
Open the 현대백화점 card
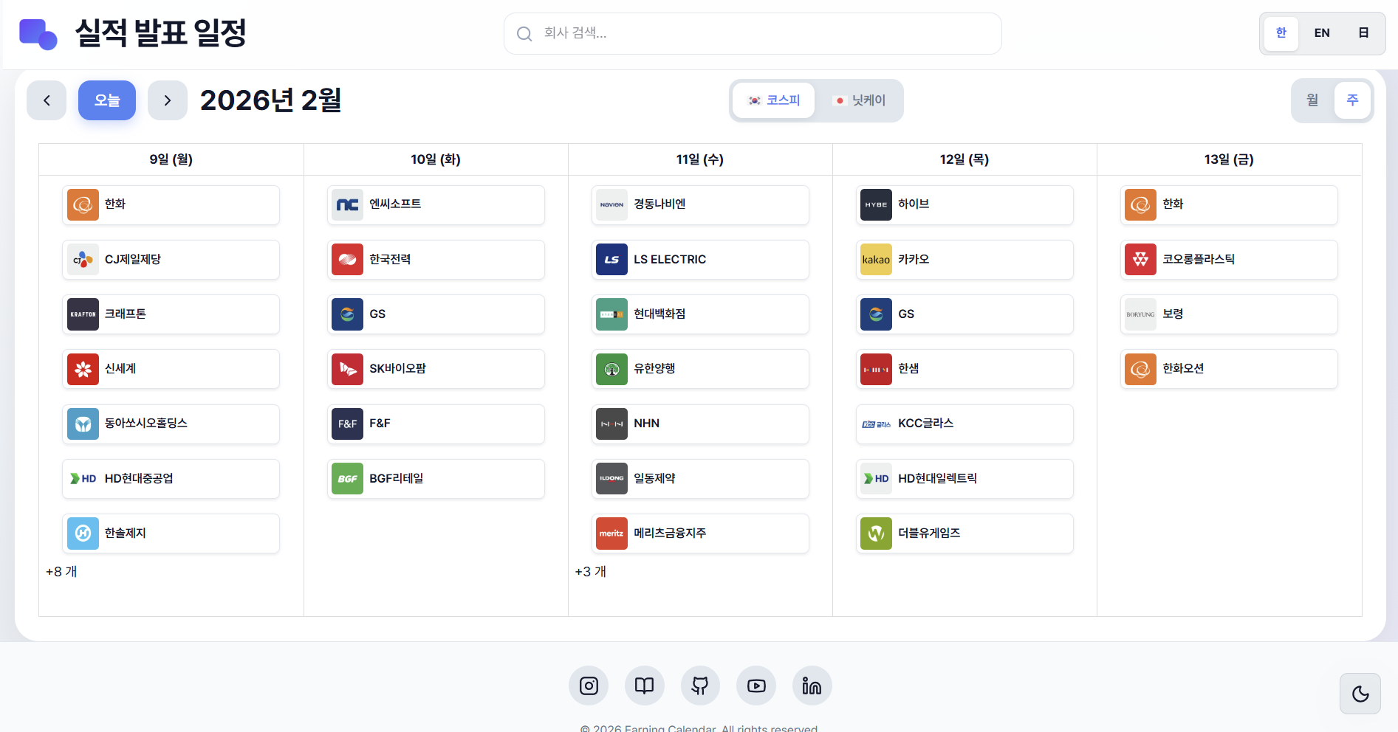point(700,314)
